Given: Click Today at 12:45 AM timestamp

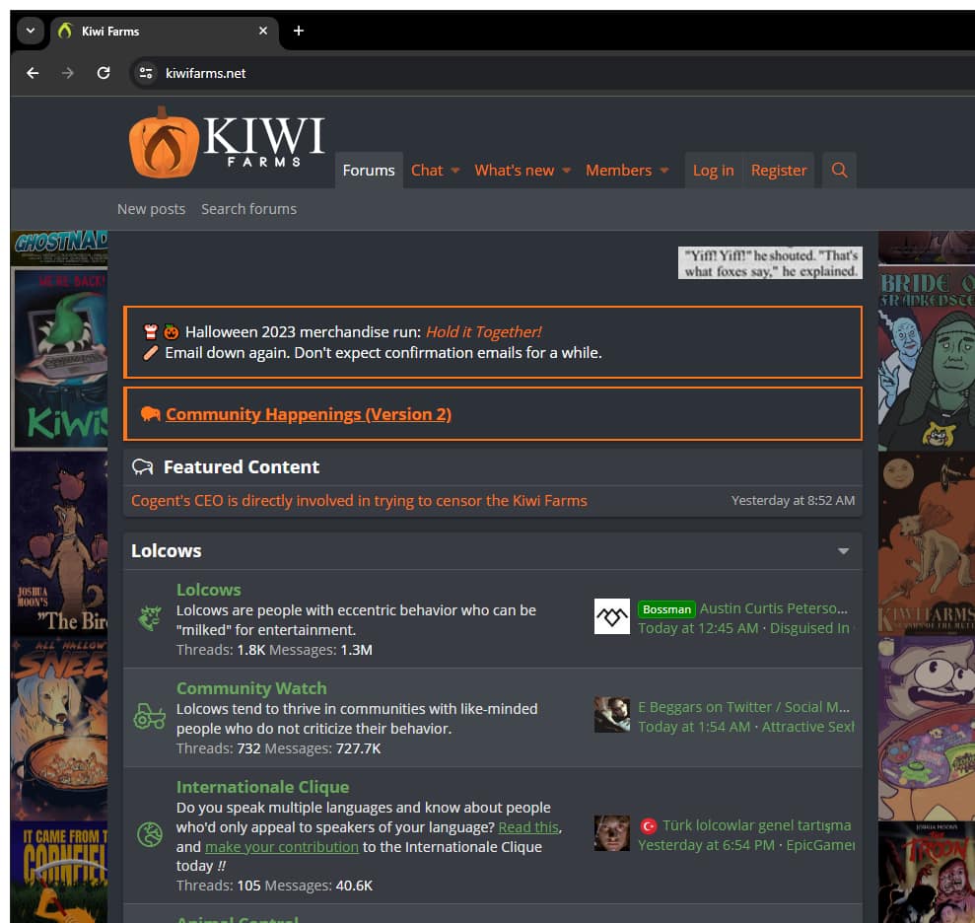Looking at the screenshot, I should (x=698, y=628).
